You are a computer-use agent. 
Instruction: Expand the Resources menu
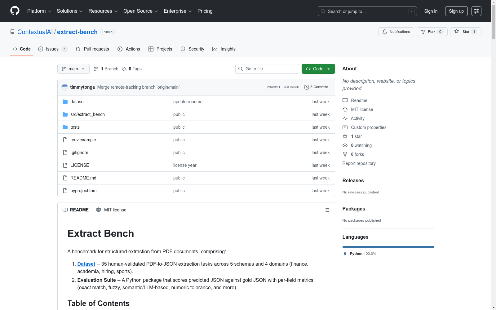(x=103, y=11)
